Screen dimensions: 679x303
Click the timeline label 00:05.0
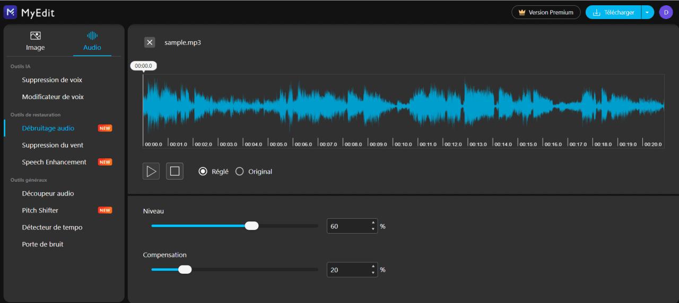tap(280, 144)
